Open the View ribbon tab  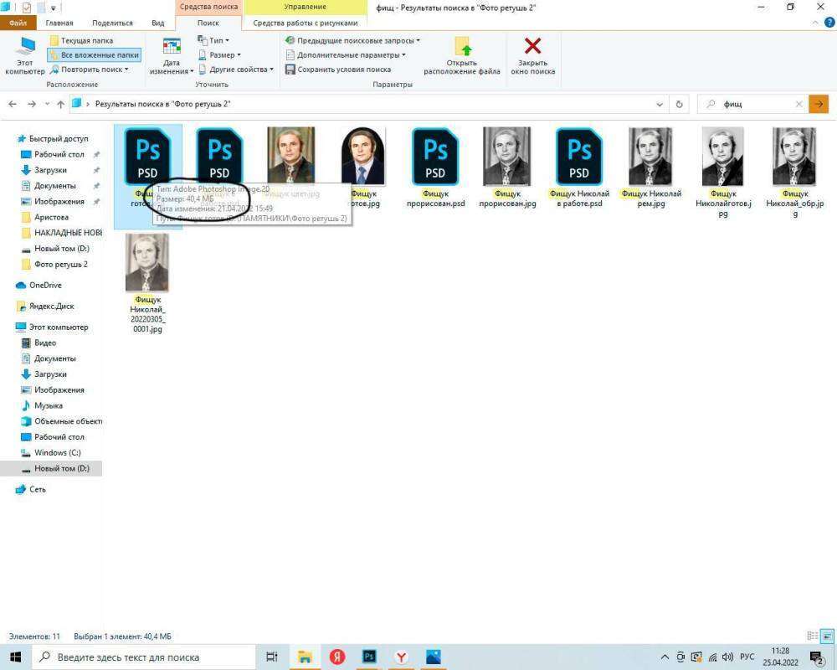157,23
